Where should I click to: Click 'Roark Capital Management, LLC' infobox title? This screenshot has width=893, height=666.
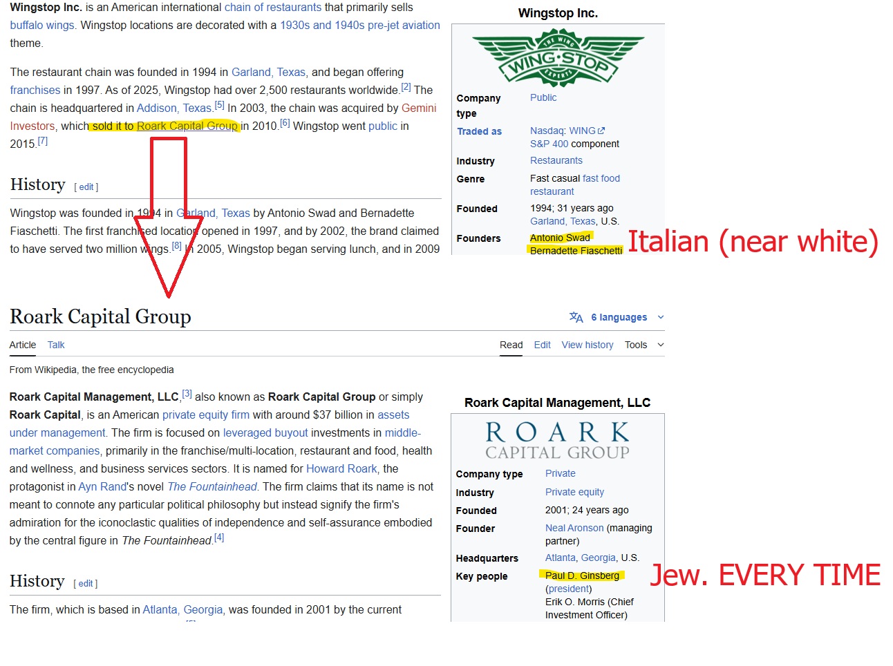tap(557, 403)
